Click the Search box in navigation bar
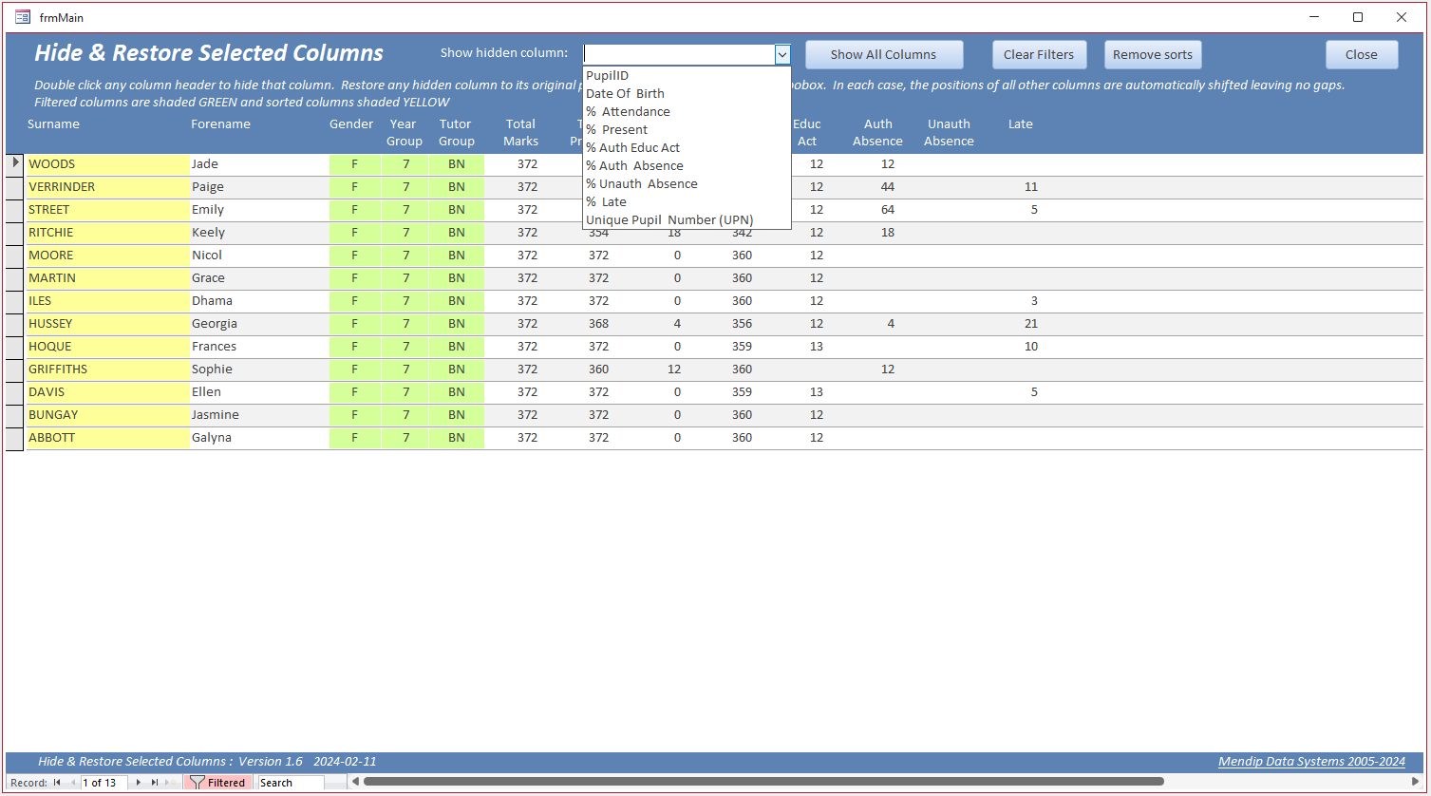 click(x=291, y=783)
